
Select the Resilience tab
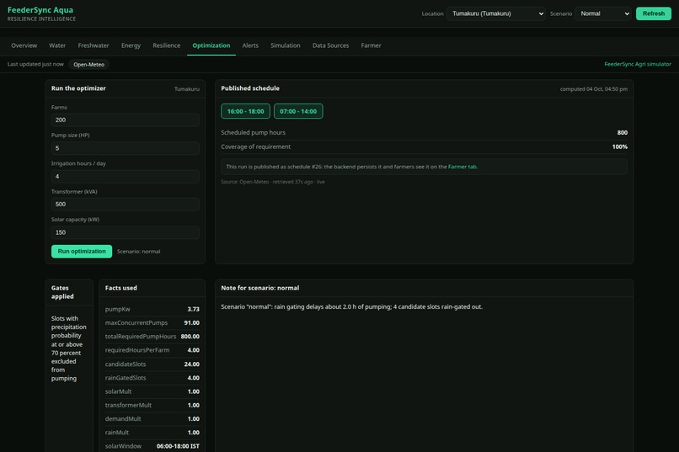(x=166, y=45)
